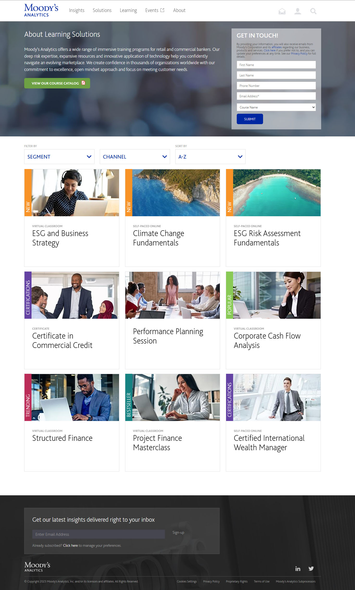Screen dimensions: 355x590
Task: Open the Learning menu
Action: point(128,10)
